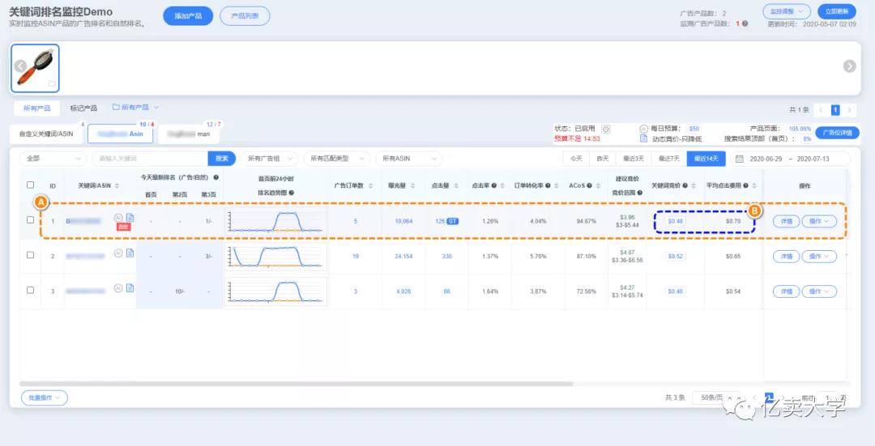Switch to the 标记产品 tab
The image size is (875, 446).
point(83,108)
